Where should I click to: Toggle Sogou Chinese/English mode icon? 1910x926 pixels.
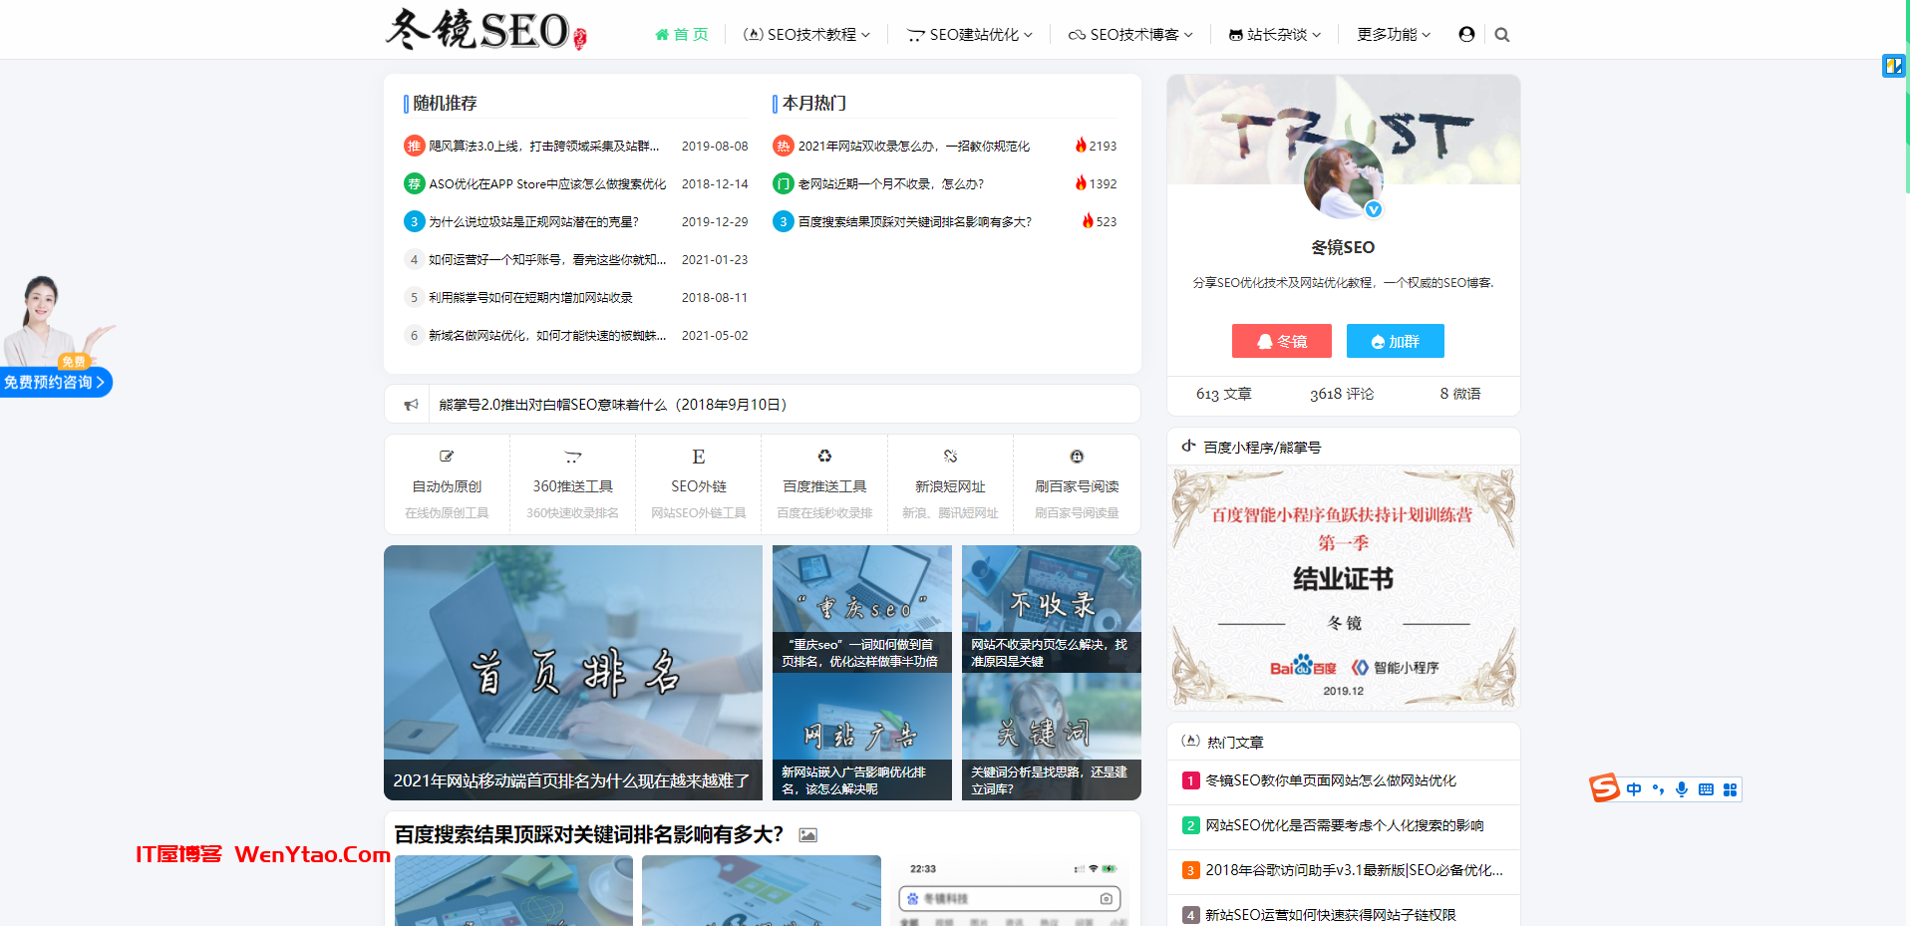pyautogui.click(x=1634, y=789)
